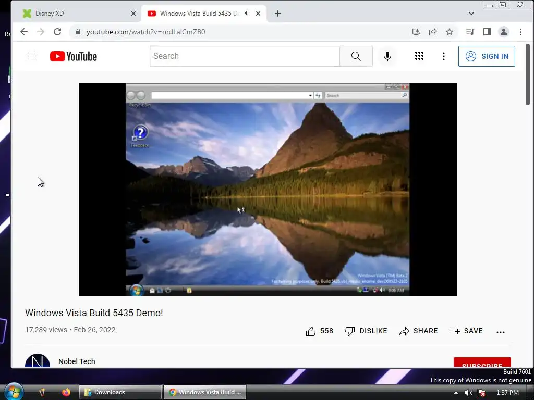Show hidden tray icons arrow
Screen dimensions: 534x400
click(x=456, y=393)
